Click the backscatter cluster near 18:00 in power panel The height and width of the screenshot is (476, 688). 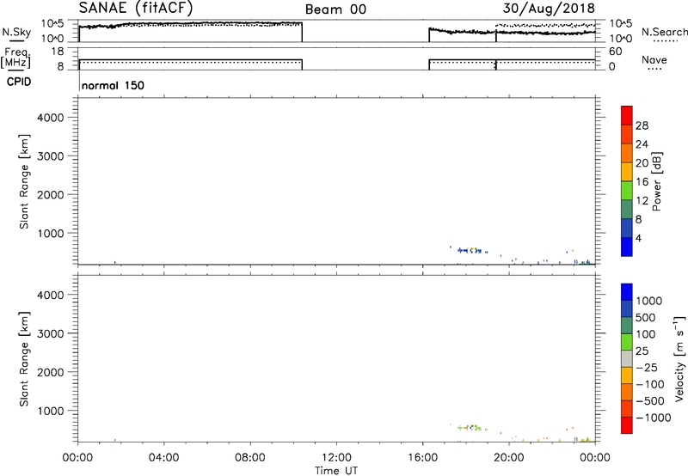pyautogui.click(x=471, y=250)
